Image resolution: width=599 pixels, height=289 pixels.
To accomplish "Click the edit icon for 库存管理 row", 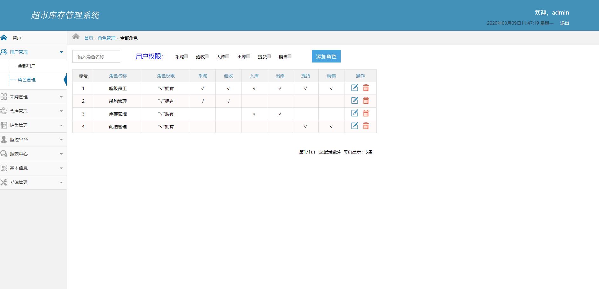I will [355, 113].
